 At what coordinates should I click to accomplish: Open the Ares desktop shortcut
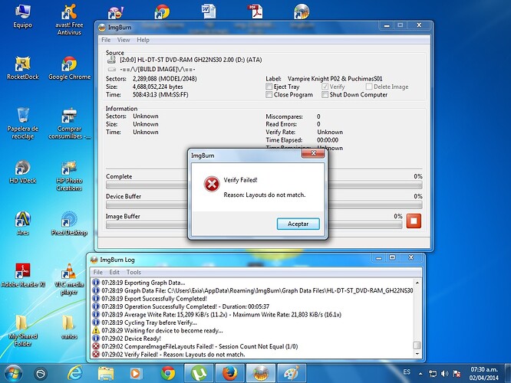point(22,221)
